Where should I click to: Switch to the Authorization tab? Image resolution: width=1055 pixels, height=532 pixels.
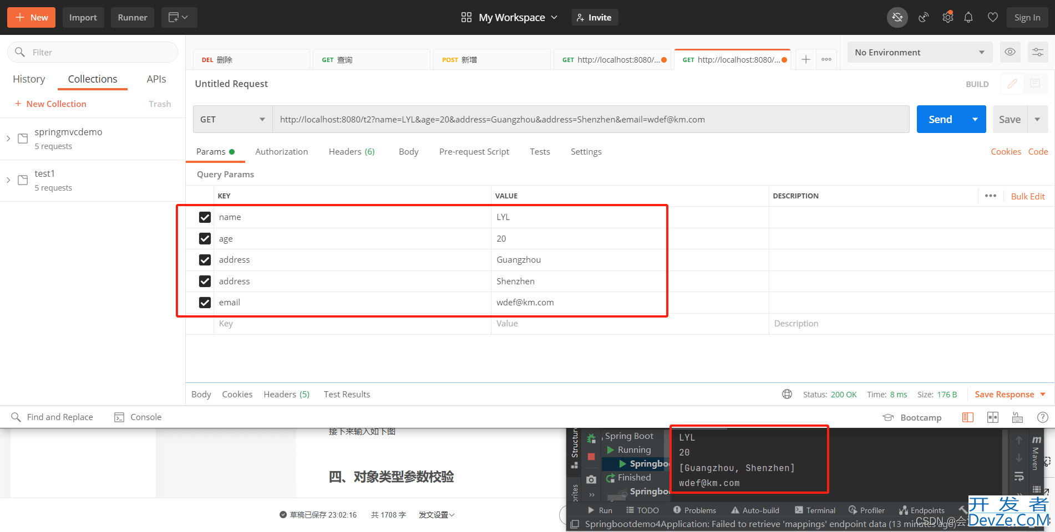(281, 152)
